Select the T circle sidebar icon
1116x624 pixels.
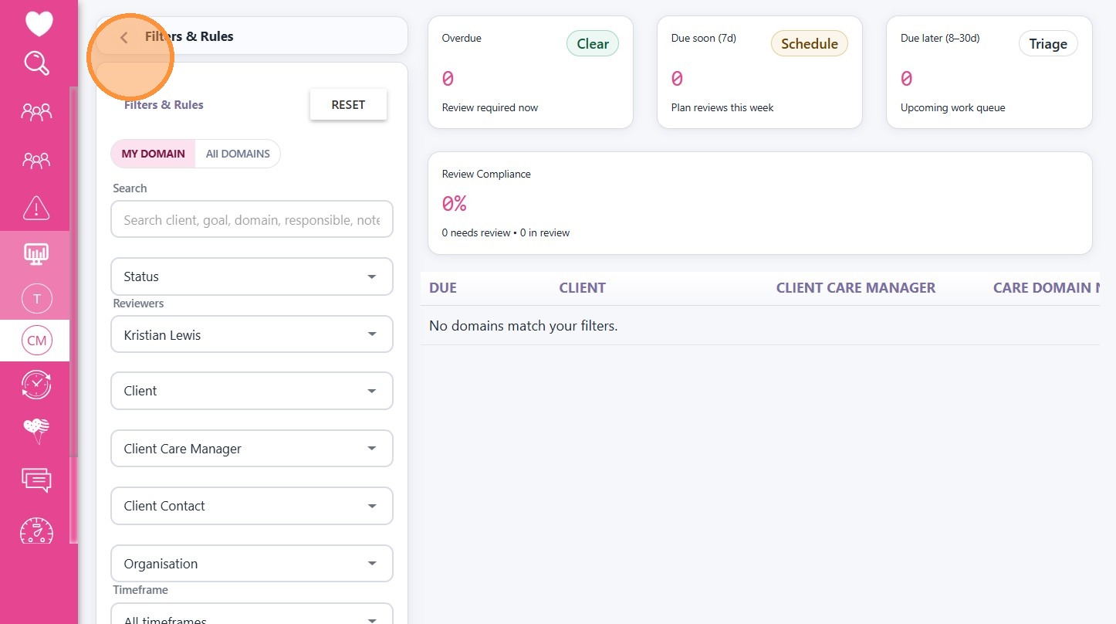click(x=36, y=298)
